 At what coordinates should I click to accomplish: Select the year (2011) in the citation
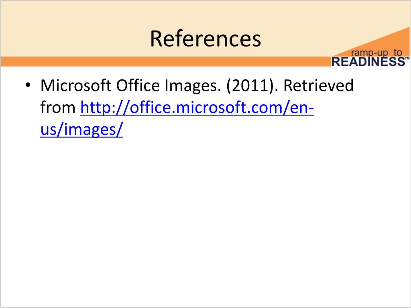coord(252,86)
